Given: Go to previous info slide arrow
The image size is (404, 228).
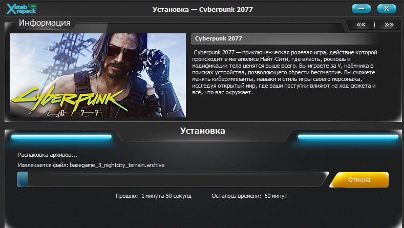Looking at the screenshot, I should pos(361,25).
